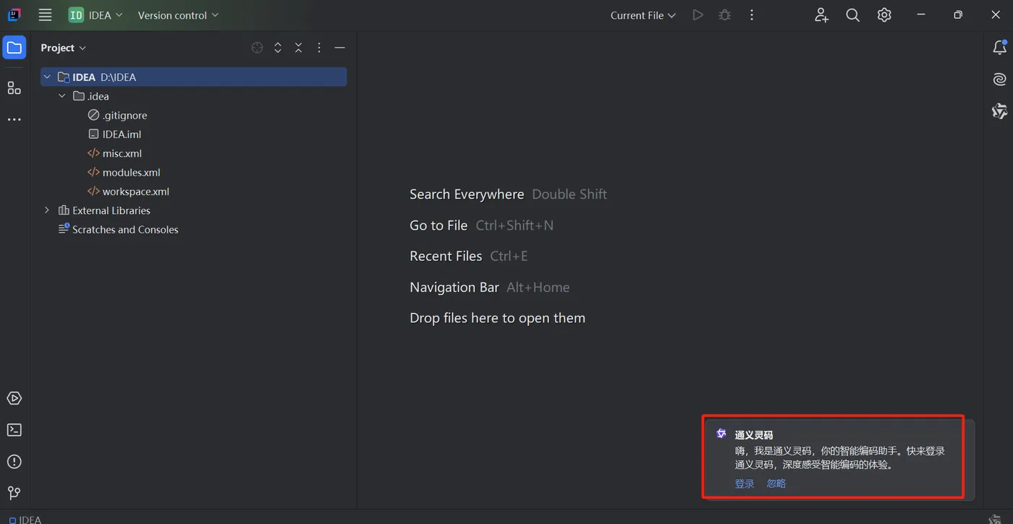Open the Terminal tool window
The width and height of the screenshot is (1013, 524).
tap(14, 430)
